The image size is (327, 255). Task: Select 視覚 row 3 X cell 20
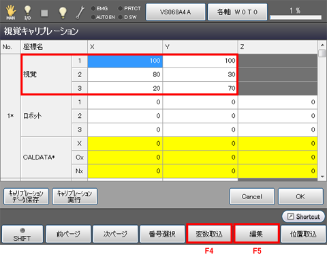pos(125,88)
